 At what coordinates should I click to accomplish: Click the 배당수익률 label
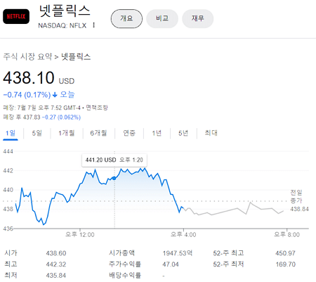(x=125, y=276)
